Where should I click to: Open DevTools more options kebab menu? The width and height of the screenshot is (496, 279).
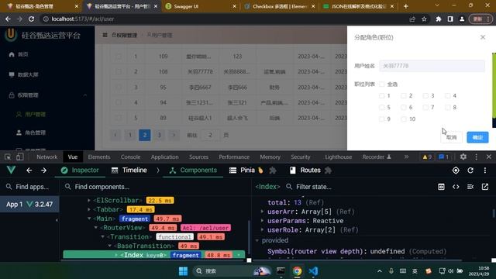(476, 157)
